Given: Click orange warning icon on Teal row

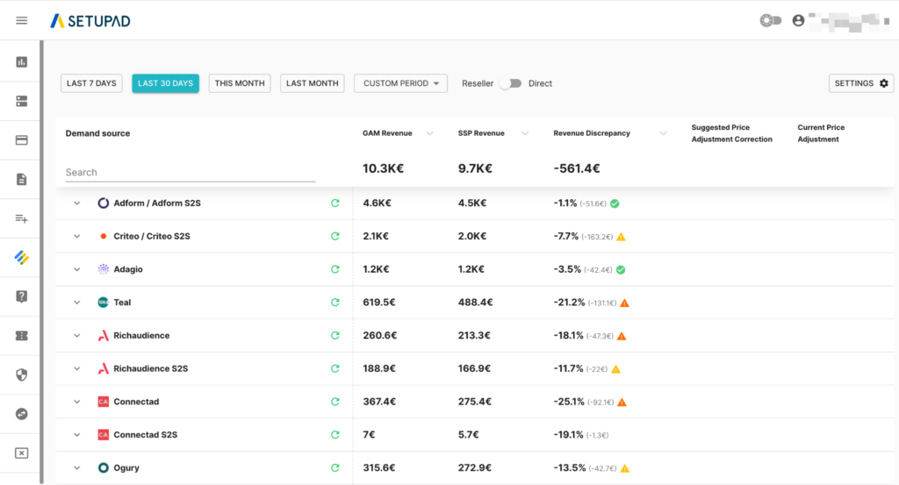Looking at the screenshot, I should point(625,303).
